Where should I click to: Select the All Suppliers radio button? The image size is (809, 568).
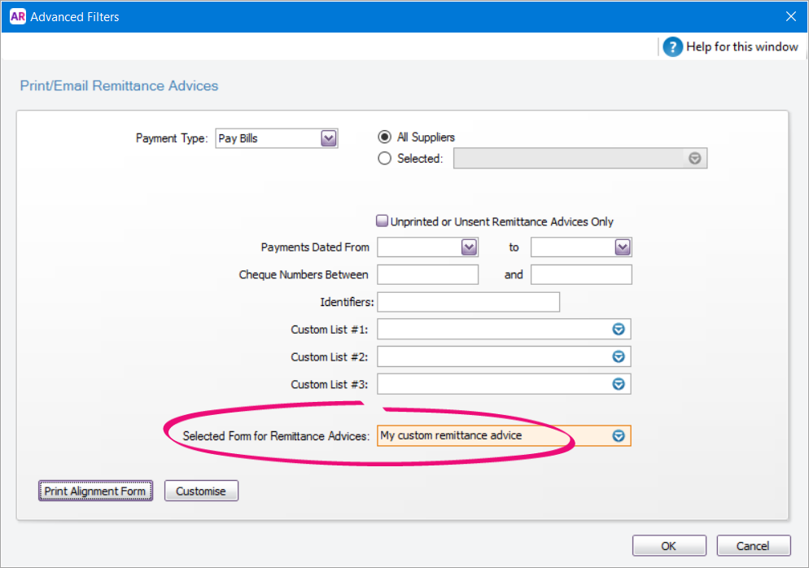[384, 137]
